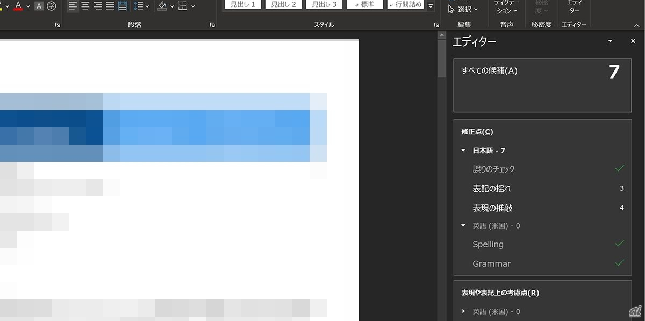Open スタイル styles pane launcher
This screenshot has height=321, width=645.
(436, 25)
